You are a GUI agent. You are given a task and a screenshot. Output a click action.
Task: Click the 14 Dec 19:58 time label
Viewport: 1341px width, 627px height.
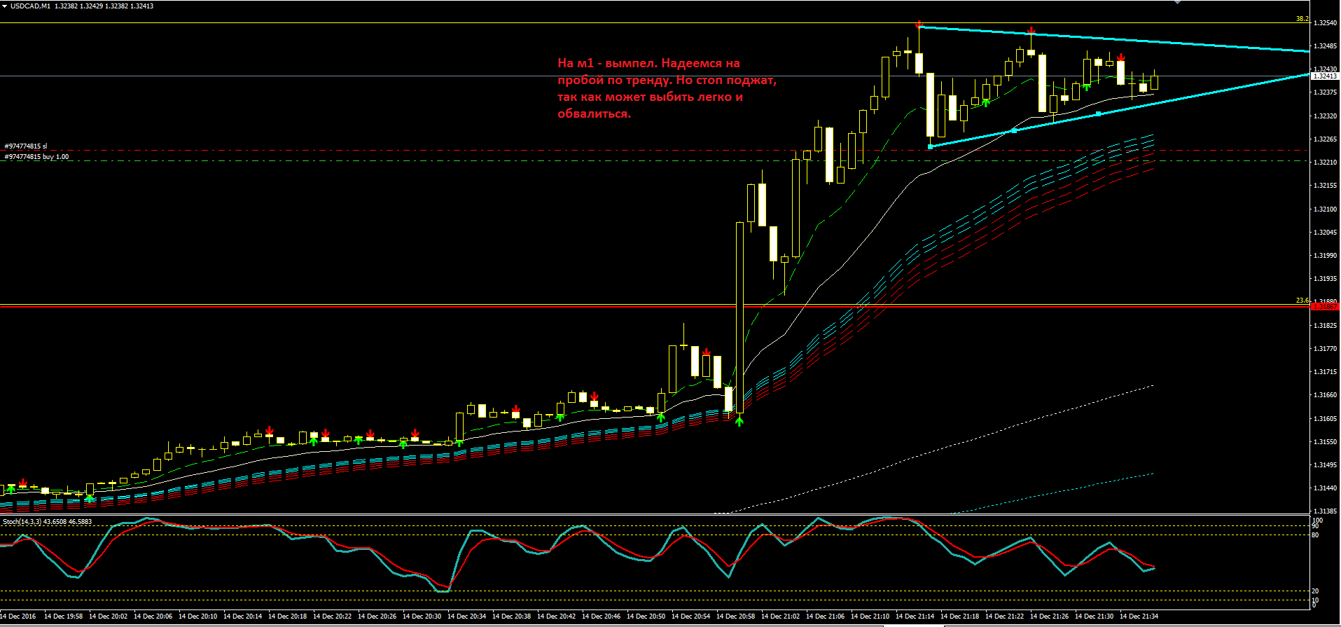click(x=63, y=616)
